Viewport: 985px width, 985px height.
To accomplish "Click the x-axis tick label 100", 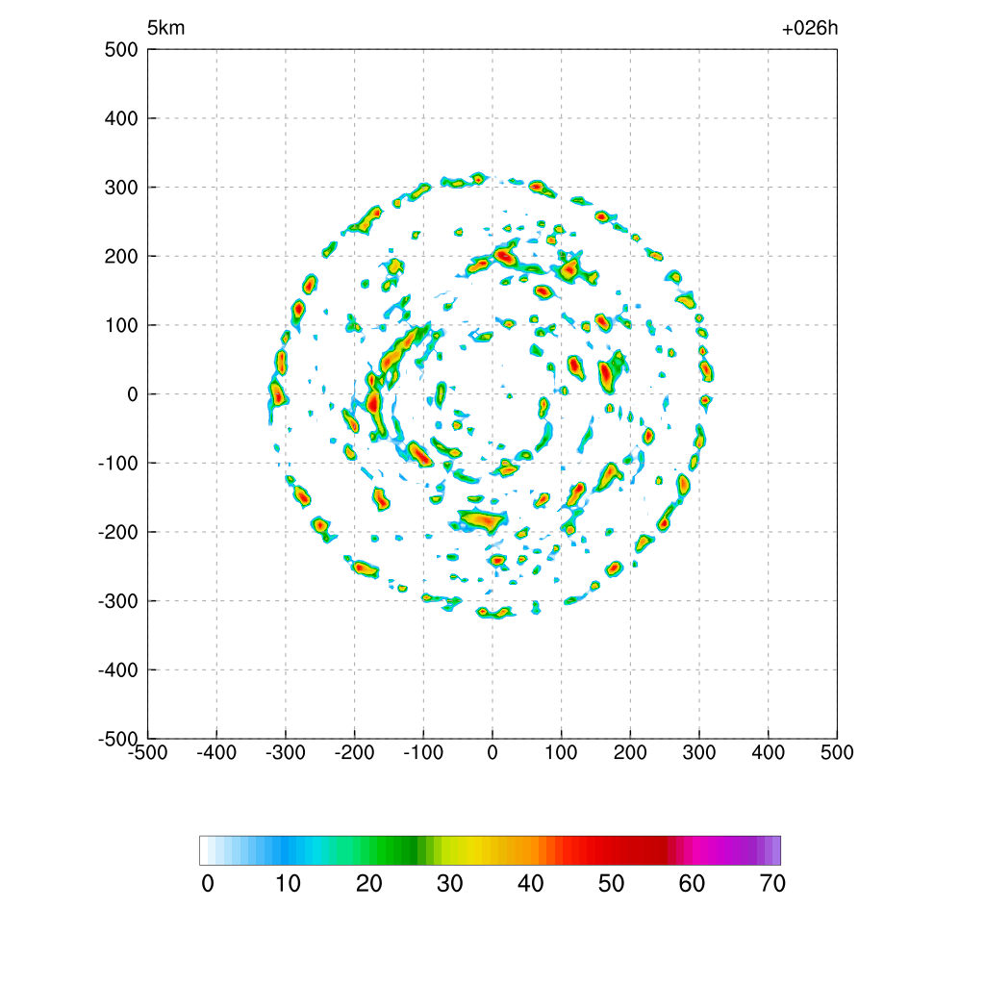I will point(561,752).
